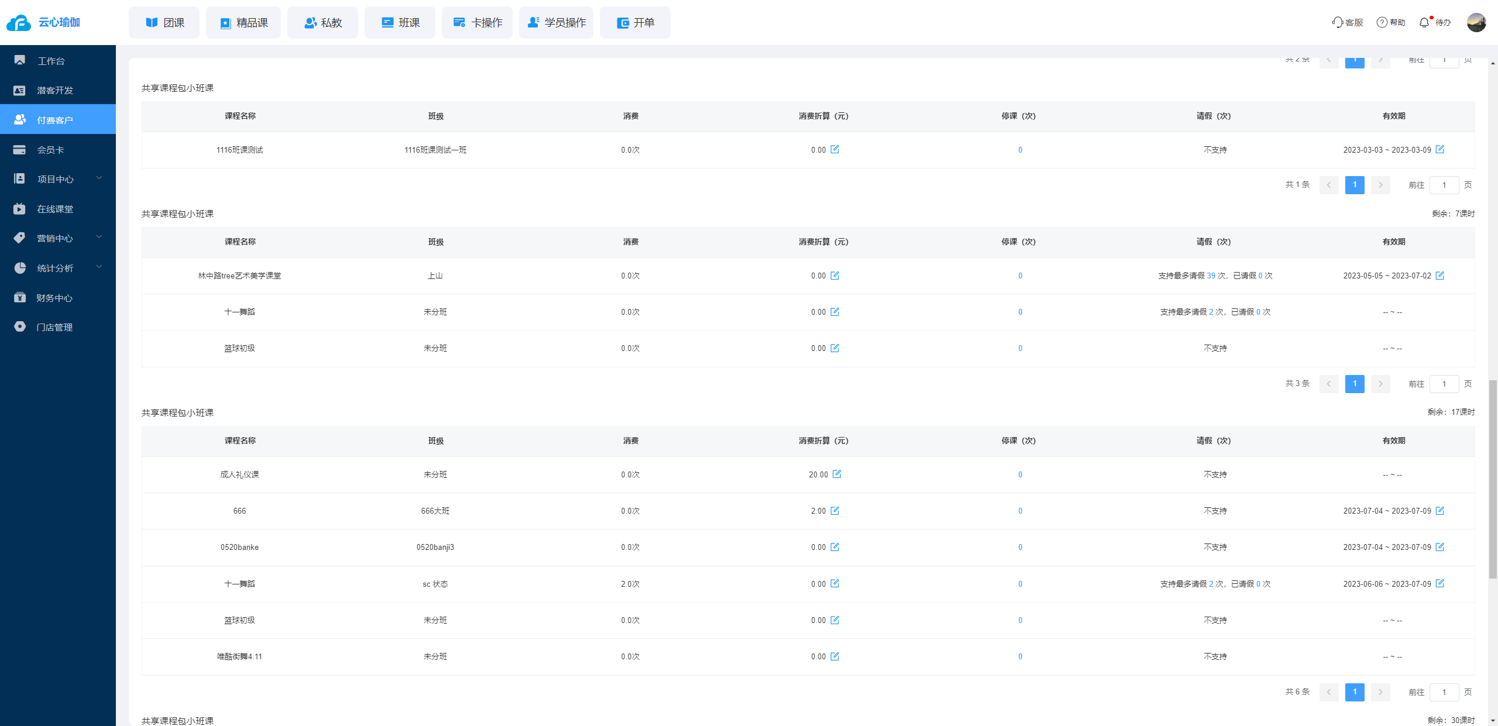This screenshot has width=1498, height=726.
Task: Click next page arrow in 共 1 条 pager
Action: click(1380, 185)
